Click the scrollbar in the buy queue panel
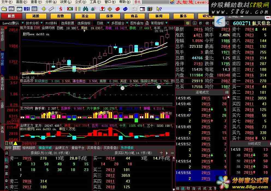Image resolution: width=271 pixels, height=191 pixels. pyautogui.click(x=174, y=173)
